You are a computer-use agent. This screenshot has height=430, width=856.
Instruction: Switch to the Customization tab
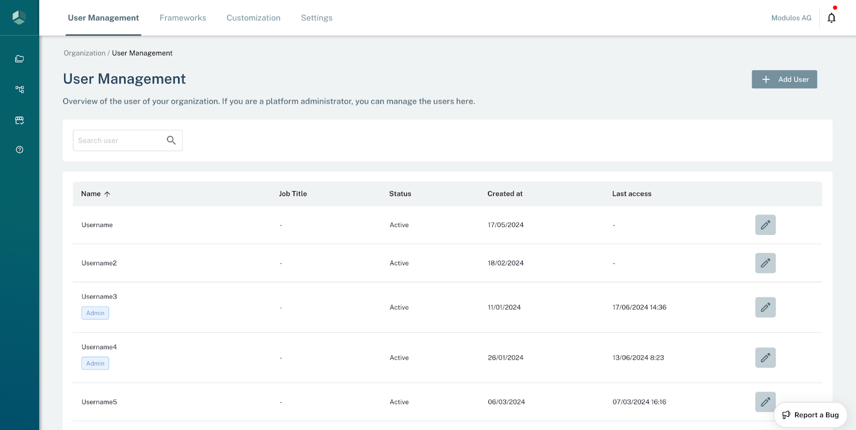(253, 18)
